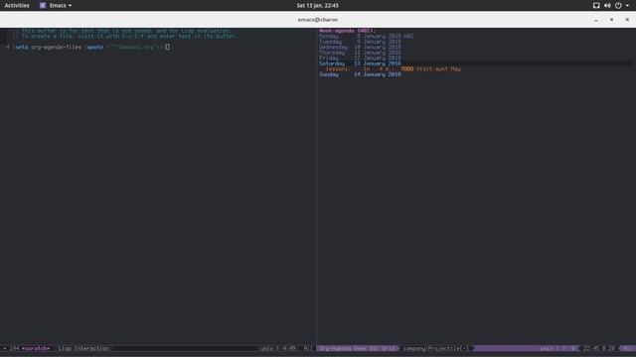This screenshot has height=357, width=636.
Task: Click on 'setq' in the scratch buffer
Action: 22,47
